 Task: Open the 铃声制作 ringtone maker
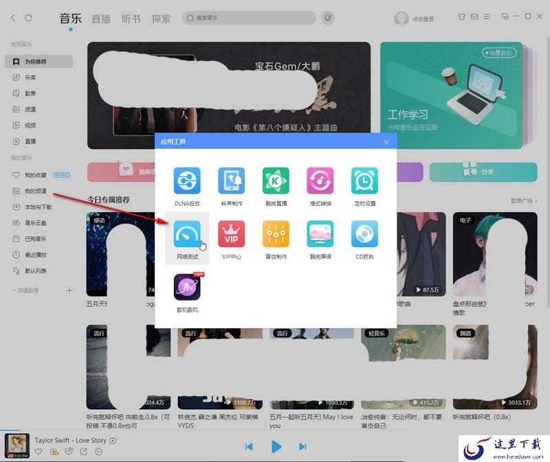231,187
